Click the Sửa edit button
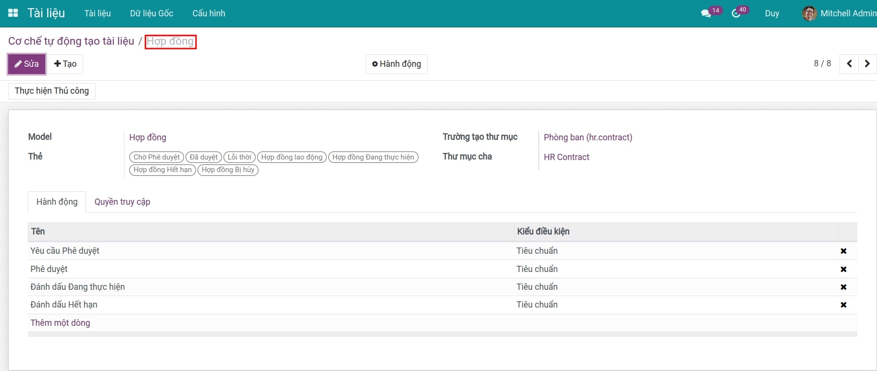Screen dimensions: 877x371 coord(26,64)
